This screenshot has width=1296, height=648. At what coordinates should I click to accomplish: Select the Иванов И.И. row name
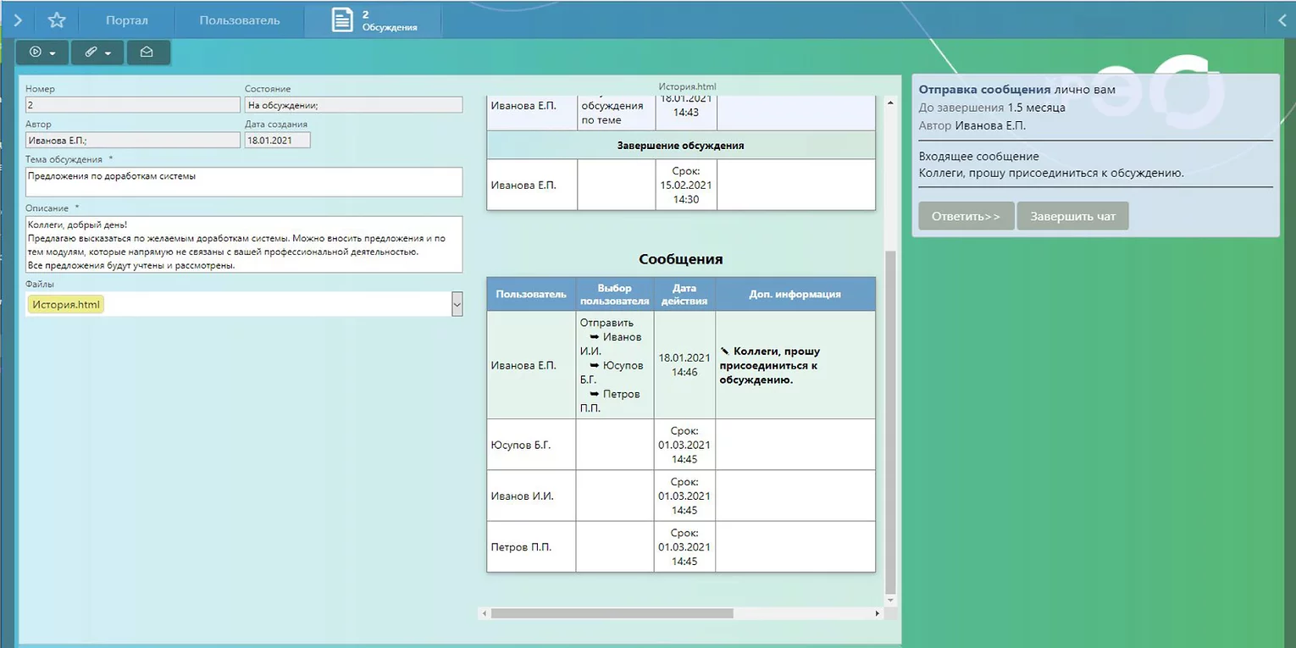(x=522, y=496)
